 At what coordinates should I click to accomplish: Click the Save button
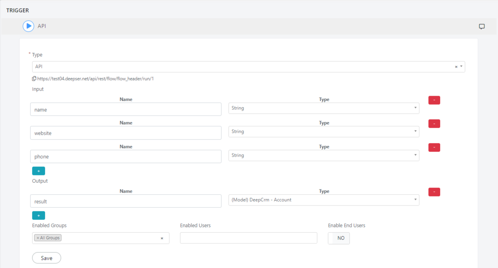(x=47, y=258)
